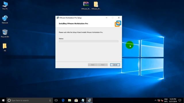Click in the taskbar search field

point(30,100)
